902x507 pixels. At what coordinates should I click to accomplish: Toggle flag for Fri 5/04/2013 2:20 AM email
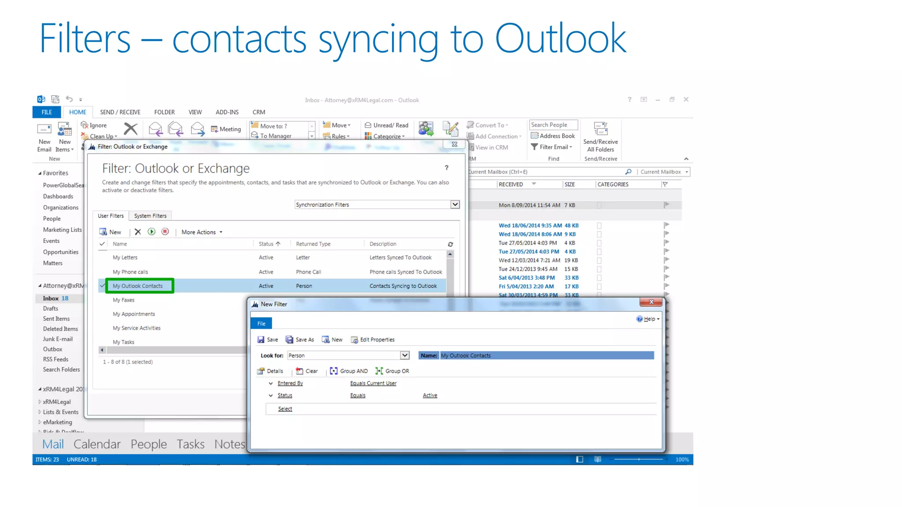click(666, 286)
